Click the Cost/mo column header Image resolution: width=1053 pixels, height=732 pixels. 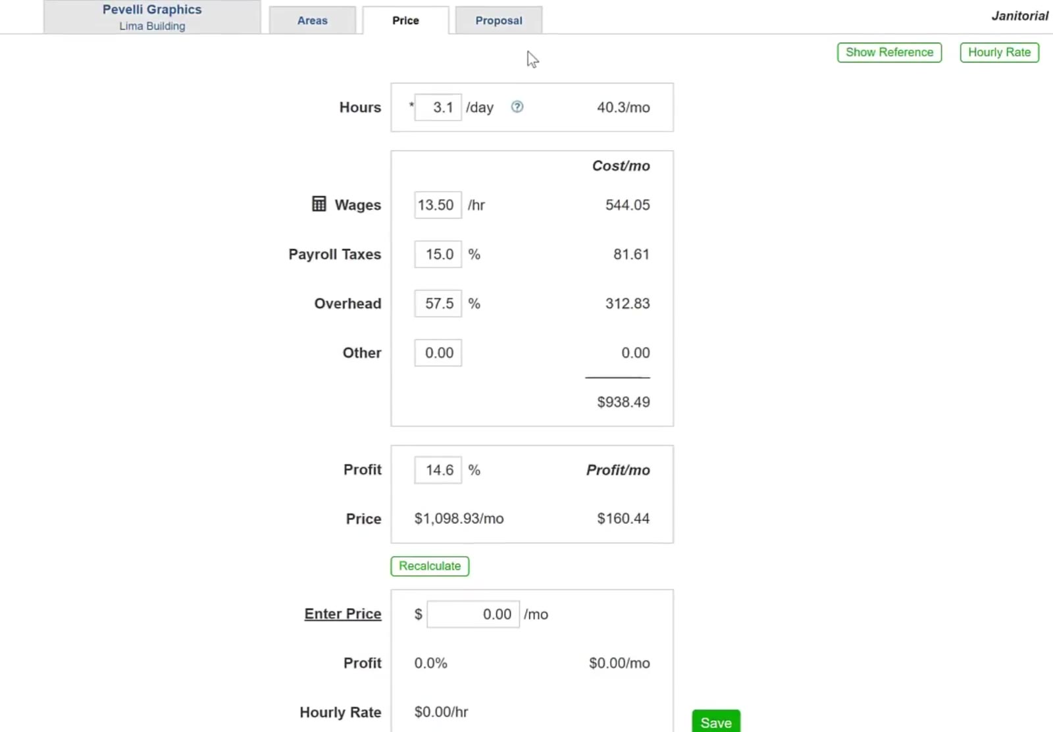pos(621,166)
